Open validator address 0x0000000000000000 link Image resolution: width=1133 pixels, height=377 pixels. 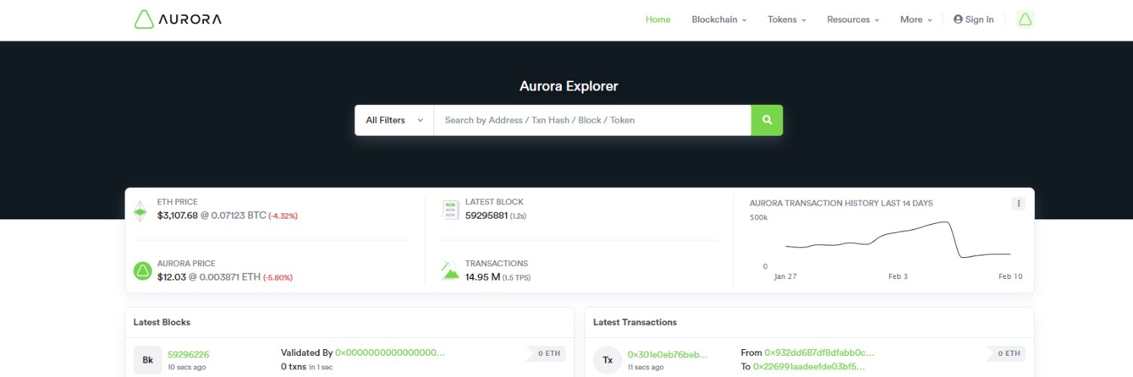[x=390, y=352]
